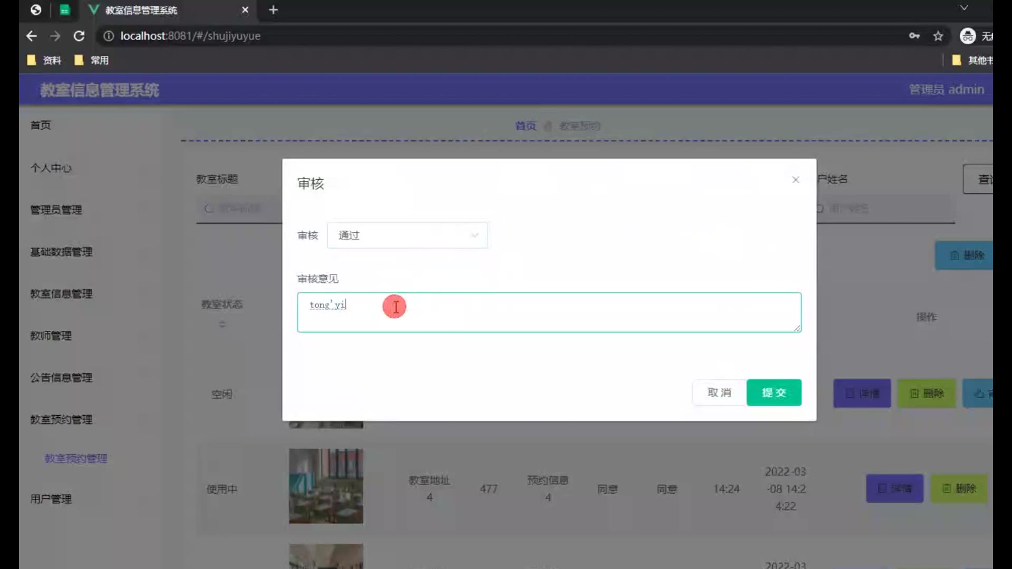
Task: Click the browser reload icon
Action: click(79, 36)
